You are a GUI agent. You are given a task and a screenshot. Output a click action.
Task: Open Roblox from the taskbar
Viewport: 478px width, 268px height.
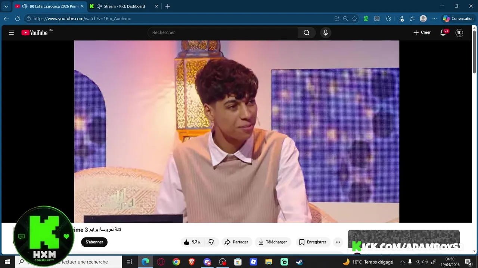pos(254,262)
